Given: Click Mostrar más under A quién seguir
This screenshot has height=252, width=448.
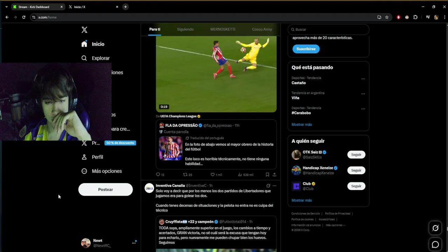Looking at the screenshot, I should click(301, 201).
